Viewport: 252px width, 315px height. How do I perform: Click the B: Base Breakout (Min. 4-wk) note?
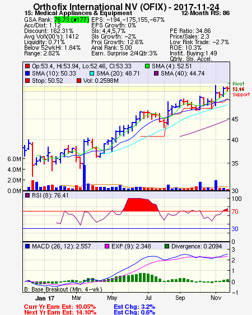[x=63, y=289]
